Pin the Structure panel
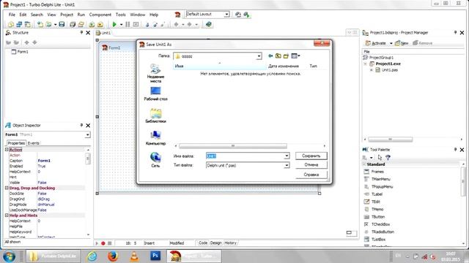The height and width of the screenshot is (263, 469). coord(81,32)
